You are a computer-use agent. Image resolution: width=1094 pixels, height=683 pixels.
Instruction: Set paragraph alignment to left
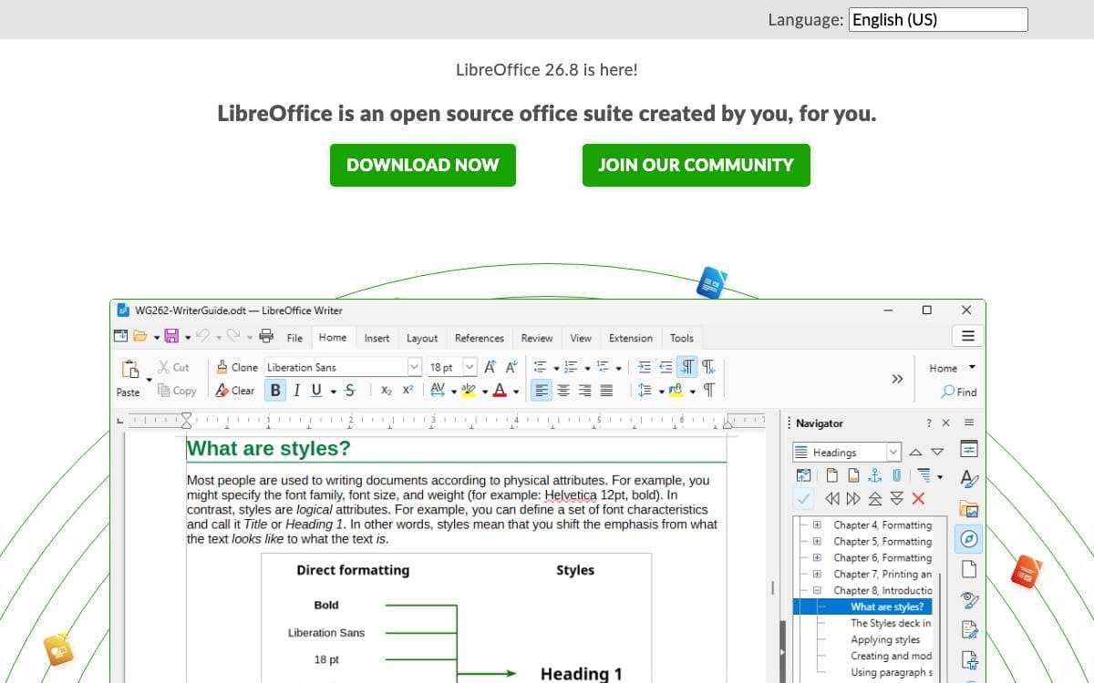(542, 391)
